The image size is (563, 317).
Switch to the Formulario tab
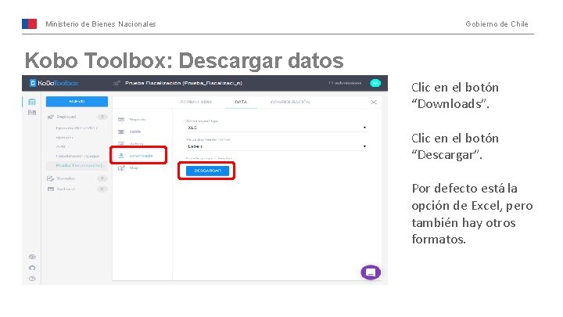tap(196, 102)
